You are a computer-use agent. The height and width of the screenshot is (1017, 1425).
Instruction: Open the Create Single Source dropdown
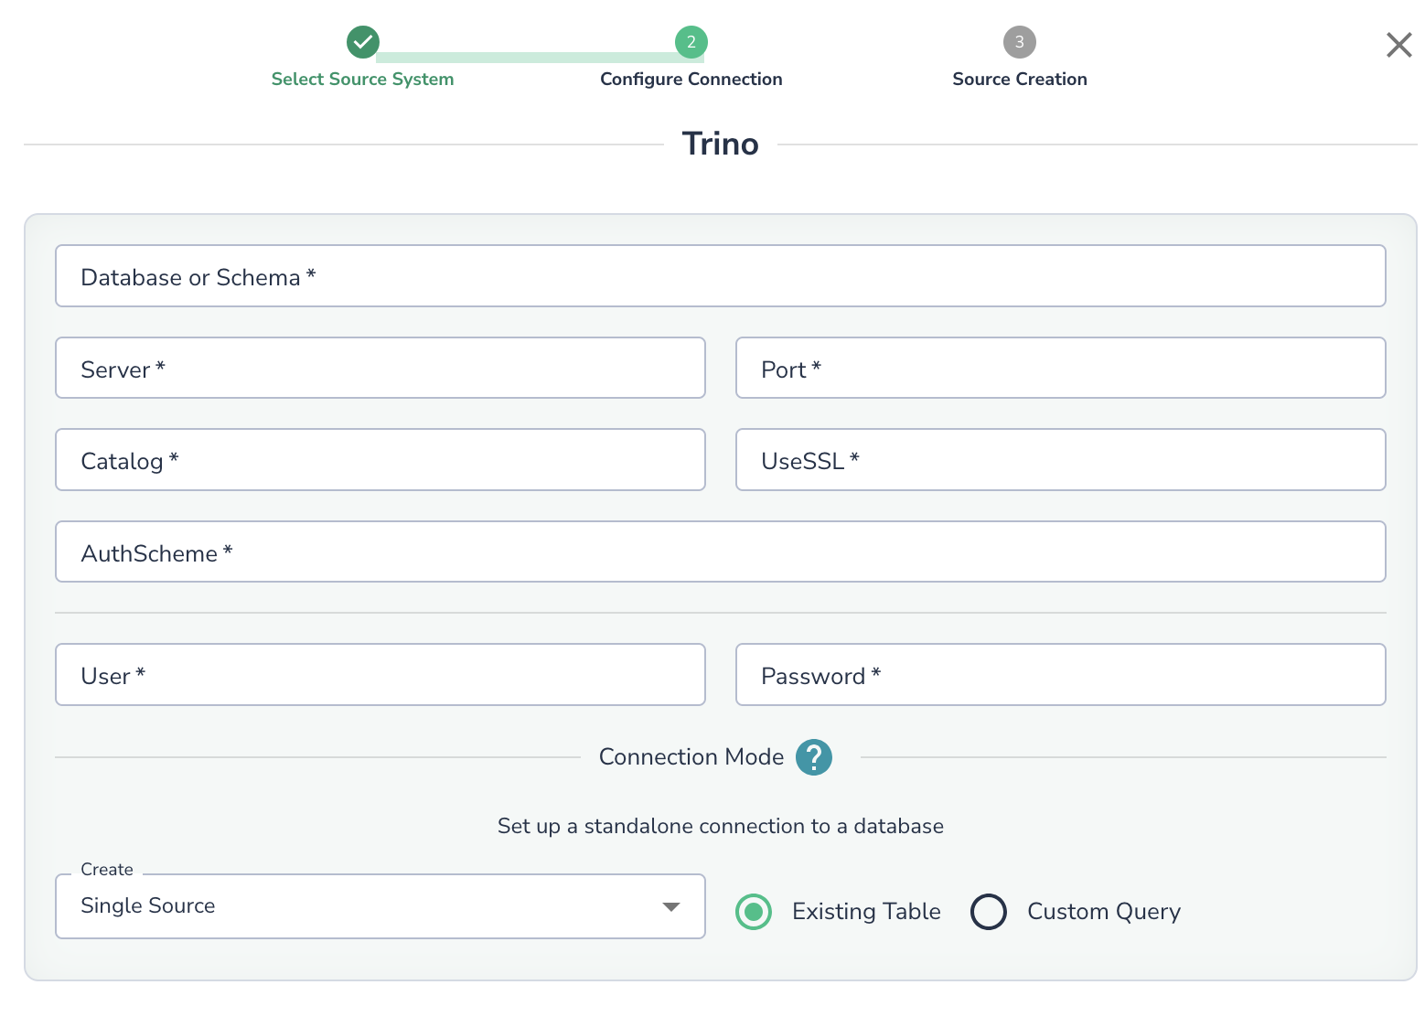coord(380,906)
